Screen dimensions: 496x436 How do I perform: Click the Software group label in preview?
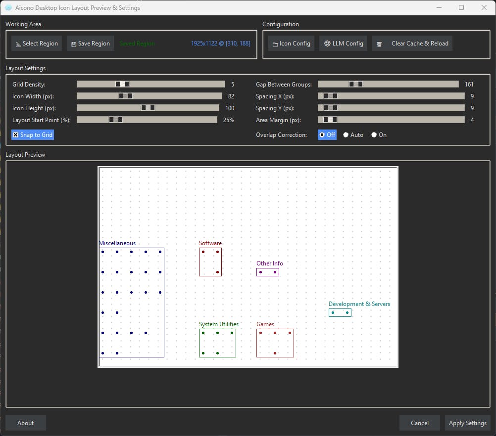(x=210, y=243)
